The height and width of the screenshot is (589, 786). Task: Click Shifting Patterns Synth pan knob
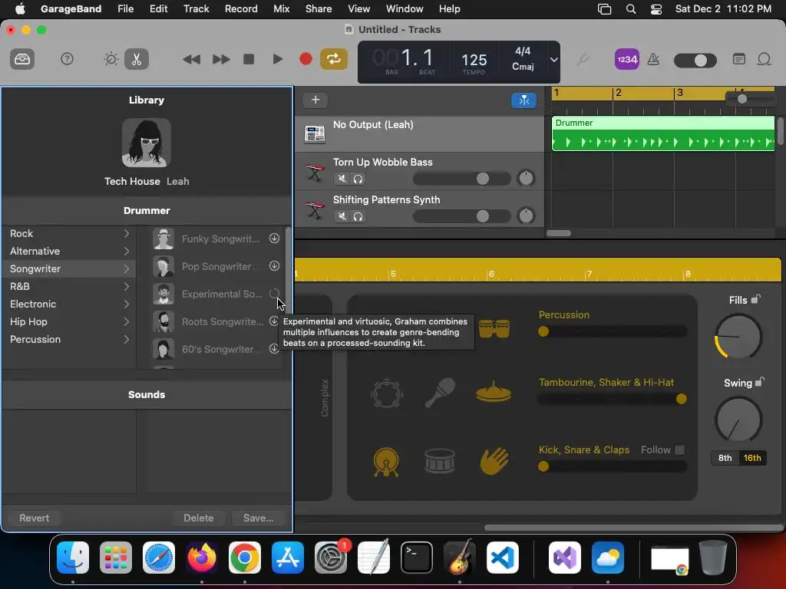(x=526, y=216)
